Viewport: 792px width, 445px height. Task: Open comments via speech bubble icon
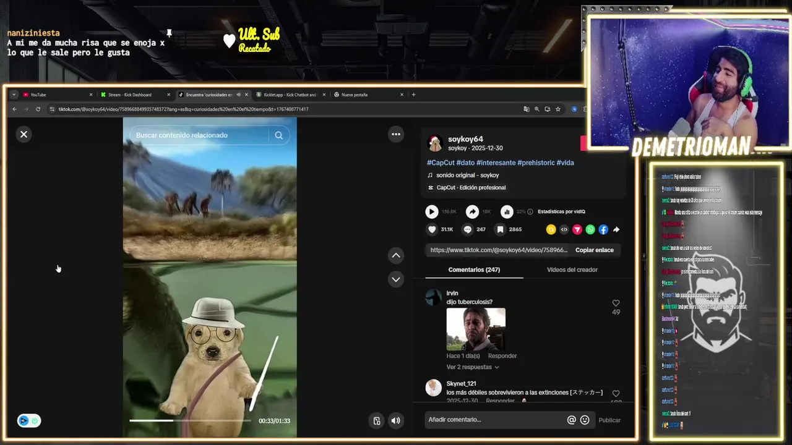coord(468,229)
